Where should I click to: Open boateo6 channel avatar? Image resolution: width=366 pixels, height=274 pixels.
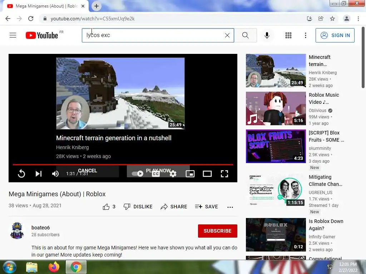(x=17, y=231)
